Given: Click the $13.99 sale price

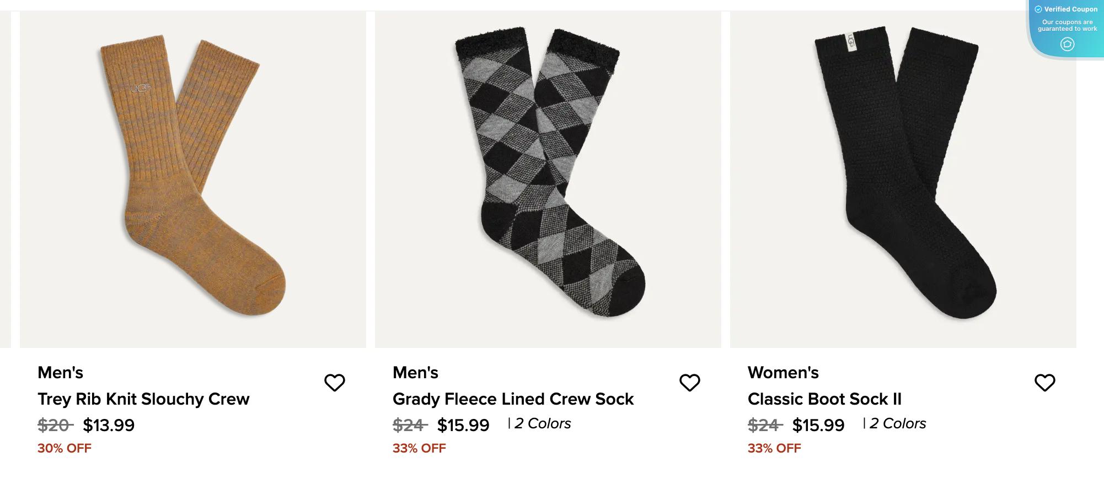Looking at the screenshot, I should click(109, 425).
